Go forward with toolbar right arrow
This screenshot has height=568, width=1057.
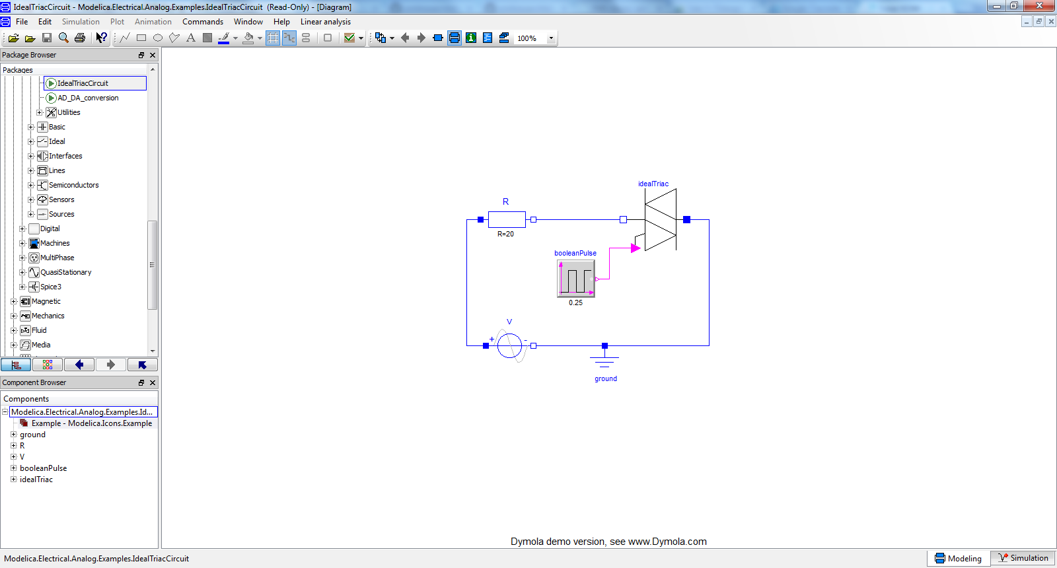(x=421, y=38)
